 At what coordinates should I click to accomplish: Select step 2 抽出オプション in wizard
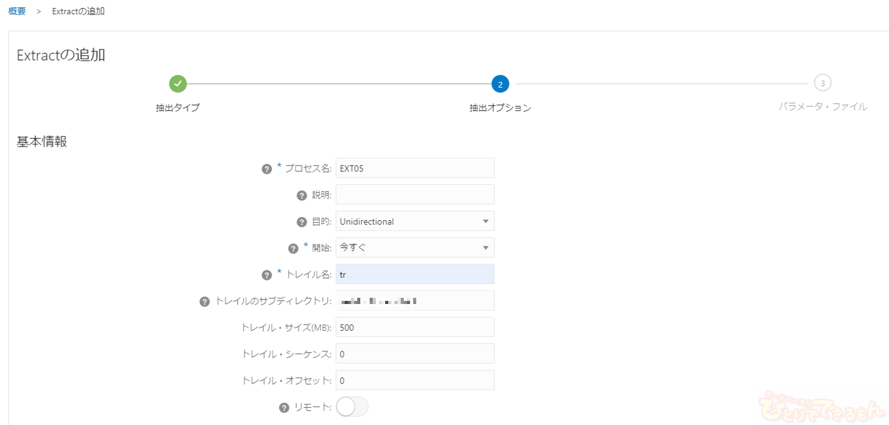[x=500, y=84]
